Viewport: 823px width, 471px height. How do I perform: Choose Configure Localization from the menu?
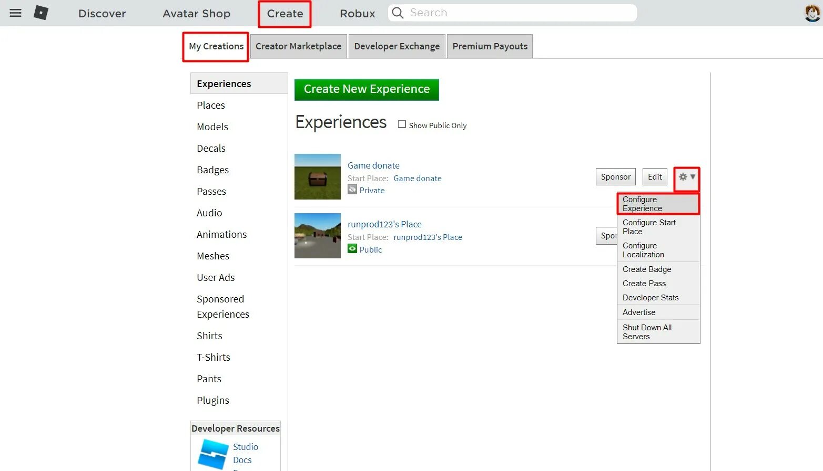(658, 250)
